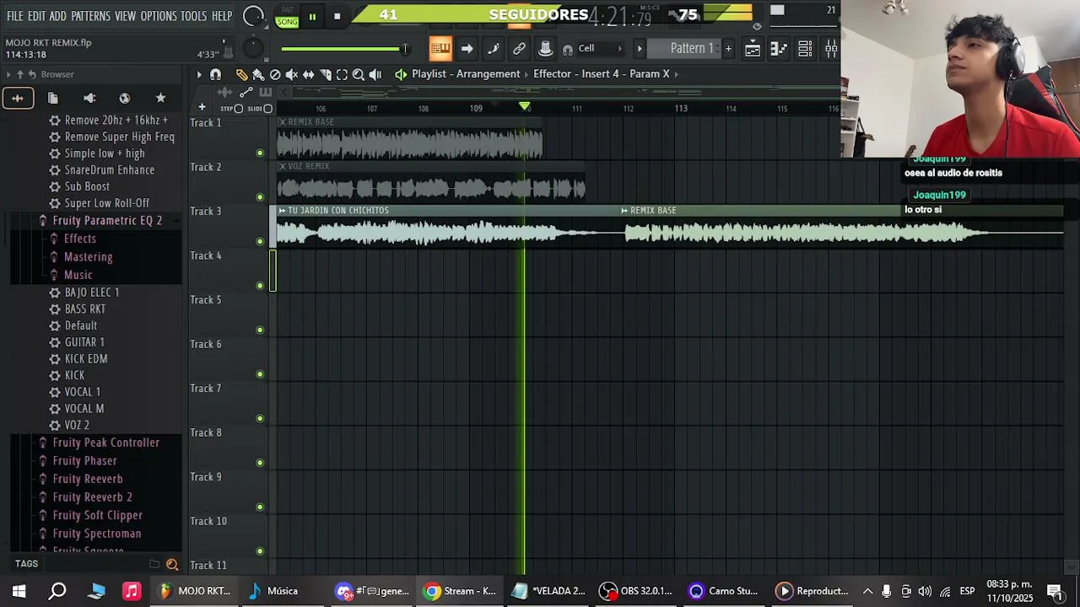Image resolution: width=1080 pixels, height=607 pixels.
Task: Click the main volume knob
Action: (x=252, y=16)
